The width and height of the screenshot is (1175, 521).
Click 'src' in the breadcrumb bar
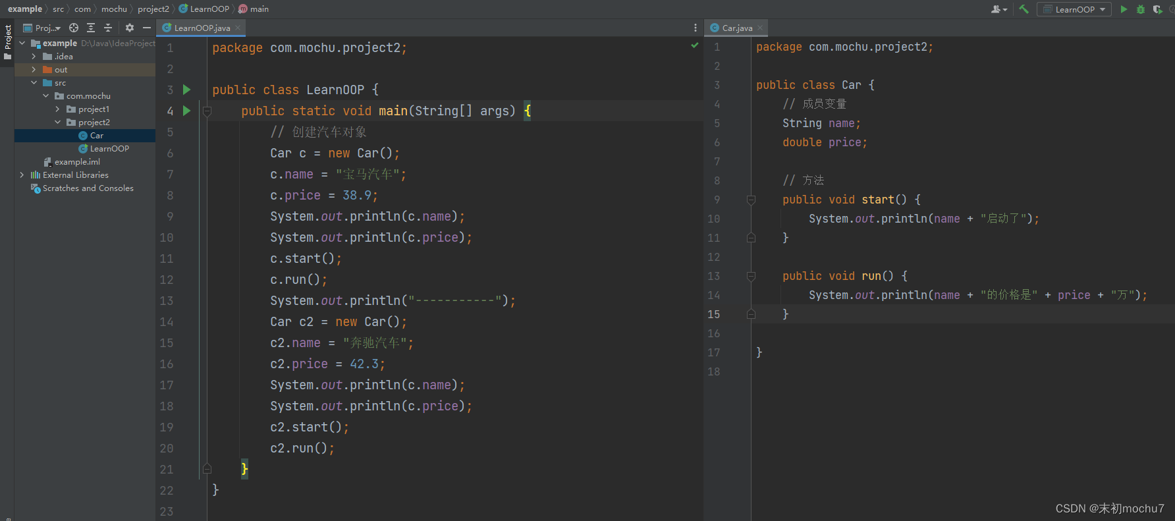tap(59, 9)
